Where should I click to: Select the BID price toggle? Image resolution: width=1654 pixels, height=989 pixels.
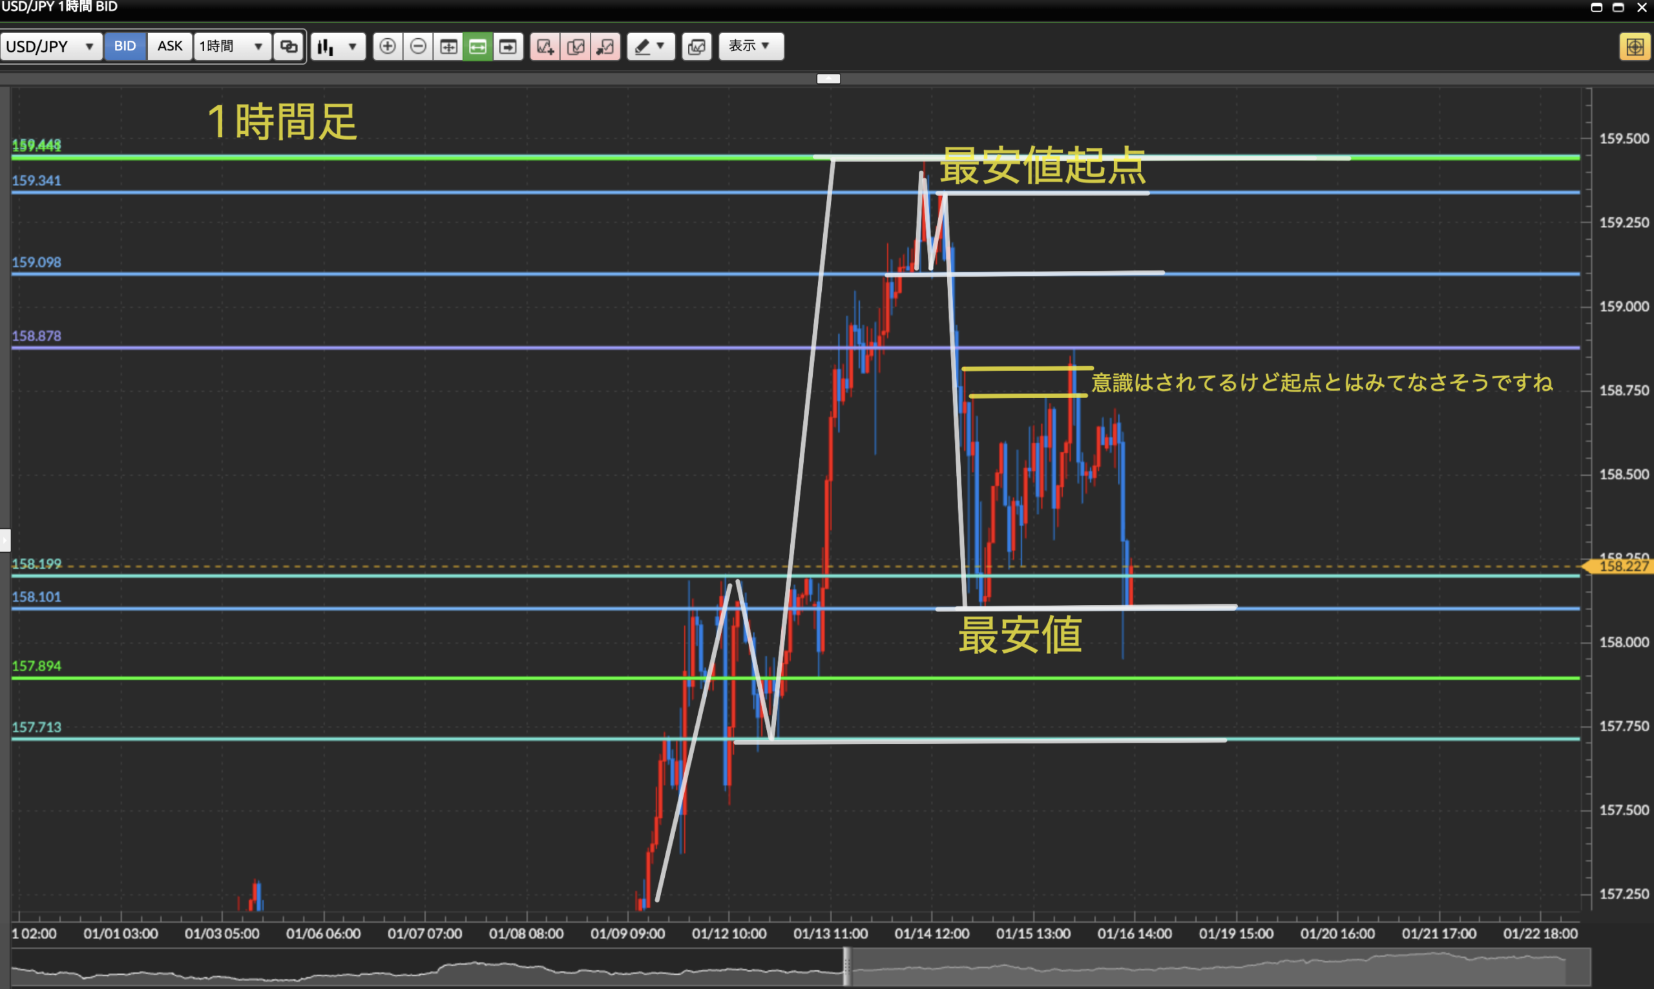pos(125,46)
